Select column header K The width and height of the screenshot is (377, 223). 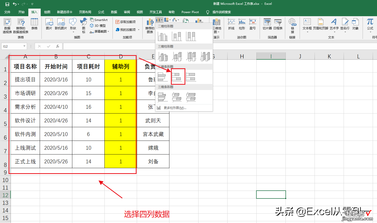[x=329, y=56]
